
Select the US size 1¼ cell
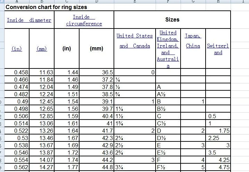click(x=135, y=109)
